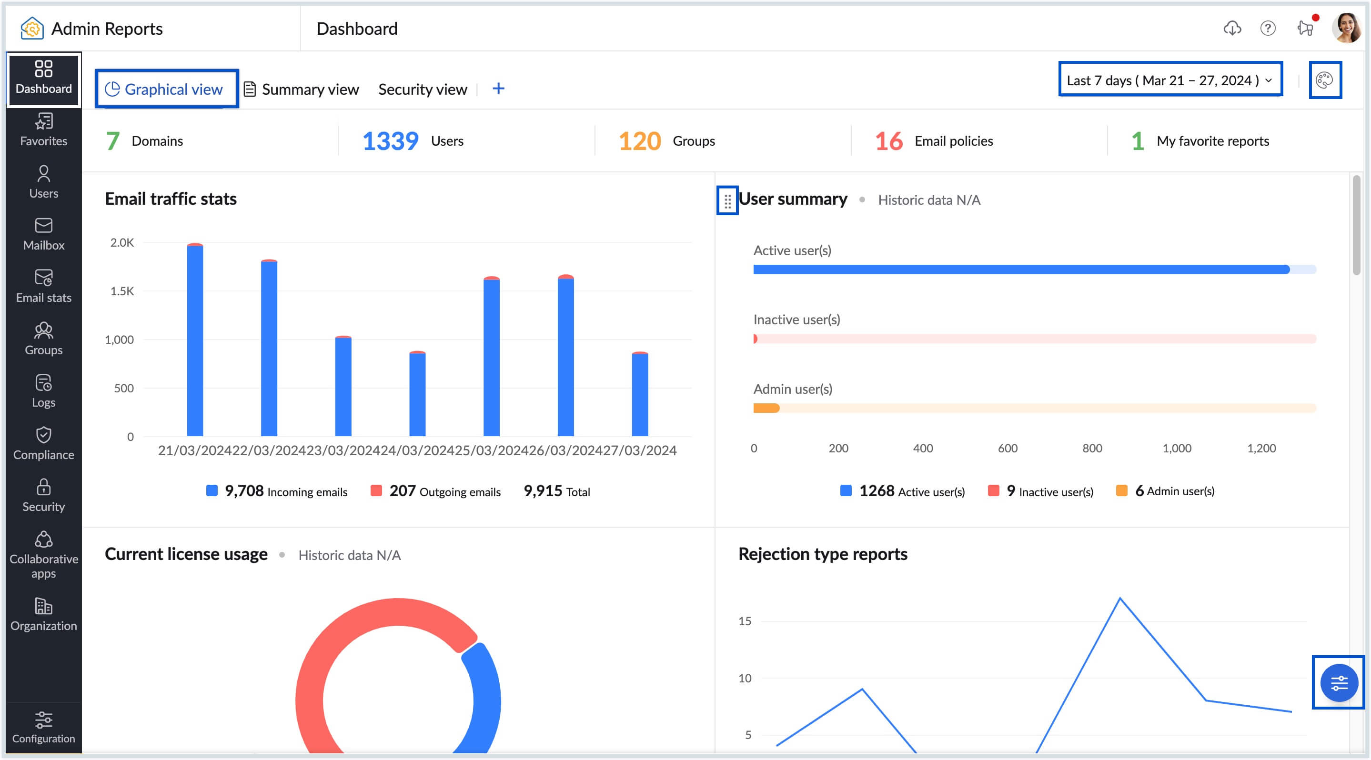Open the Mailbox sidebar section

[x=44, y=235]
